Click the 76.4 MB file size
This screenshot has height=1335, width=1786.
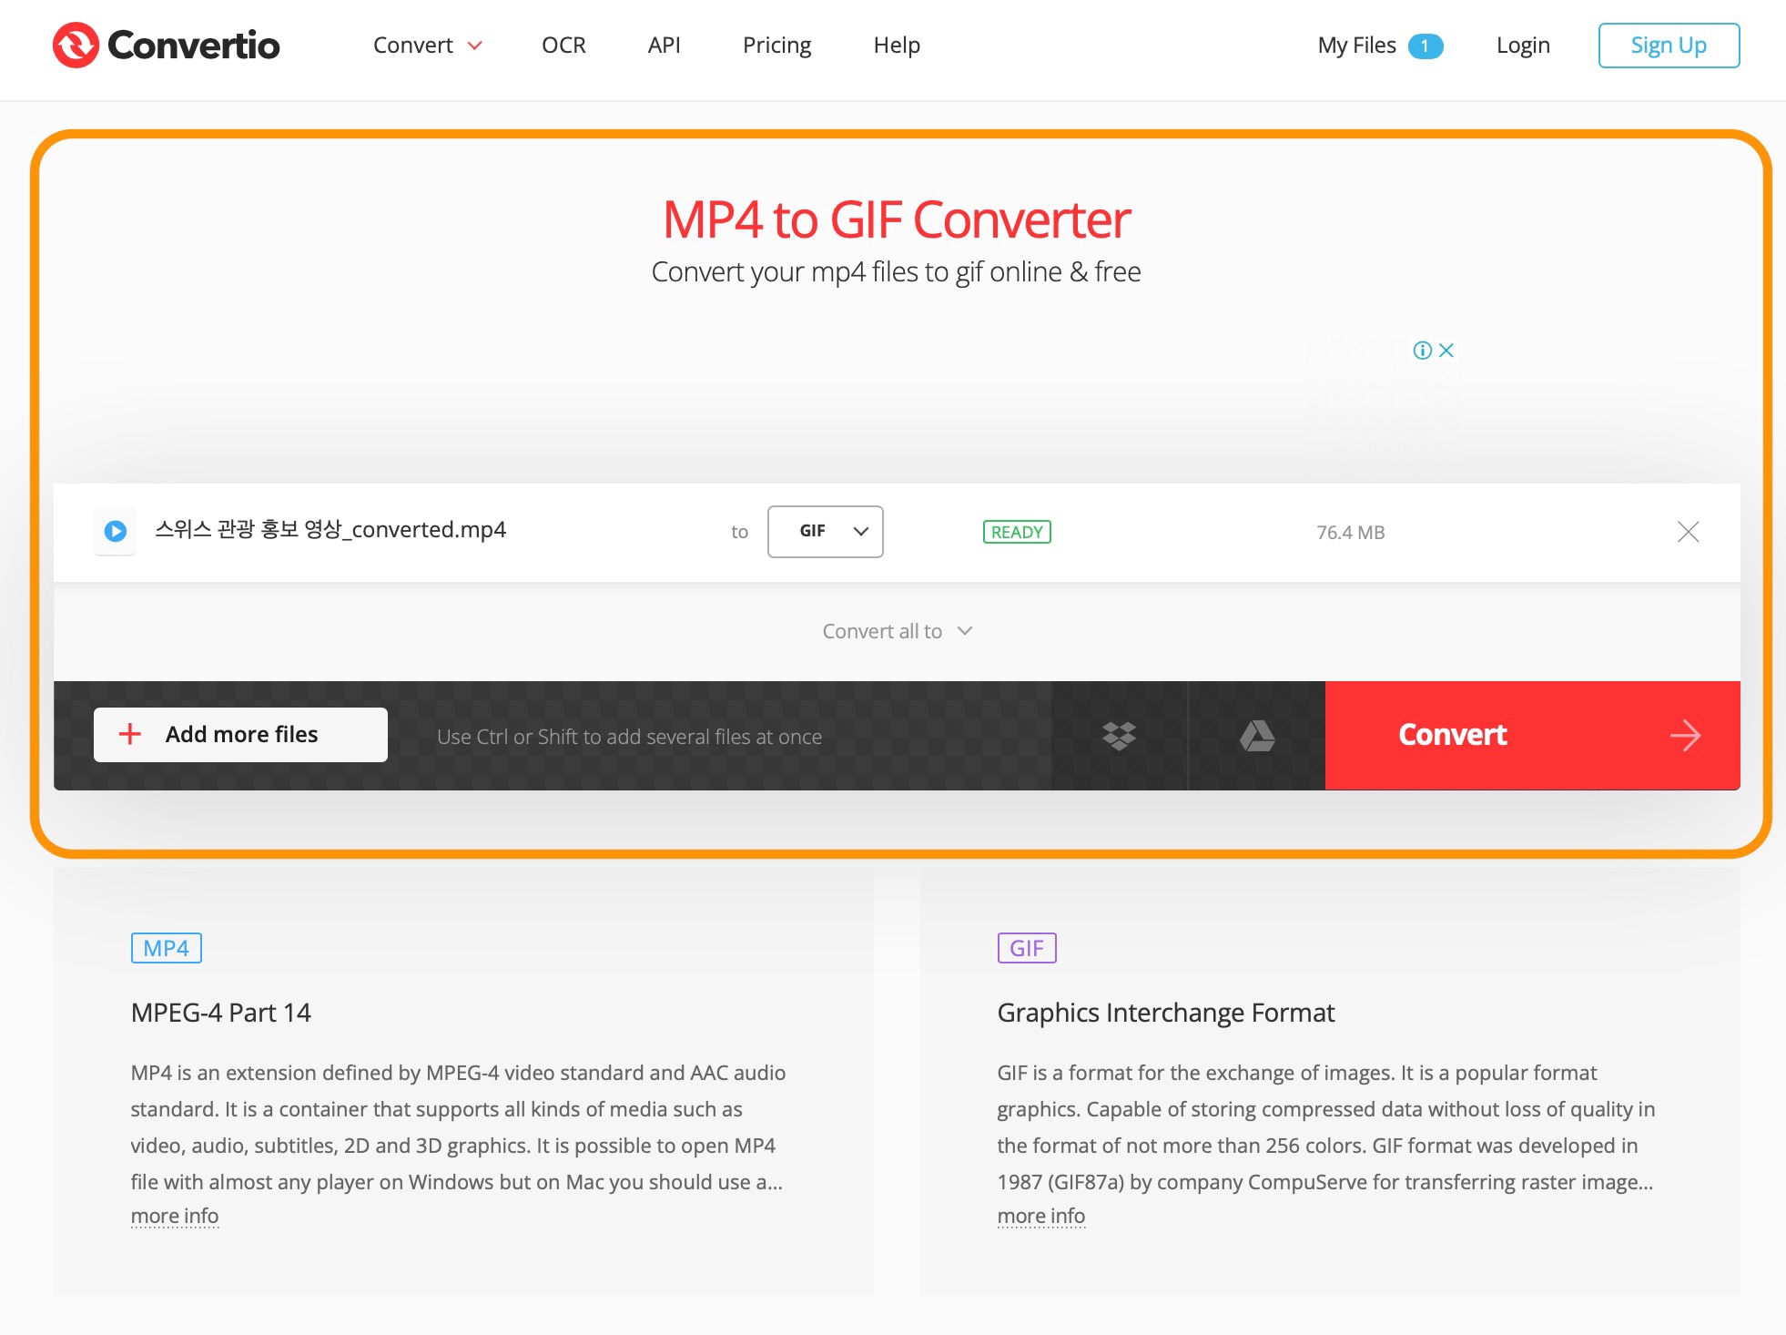coord(1350,533)
